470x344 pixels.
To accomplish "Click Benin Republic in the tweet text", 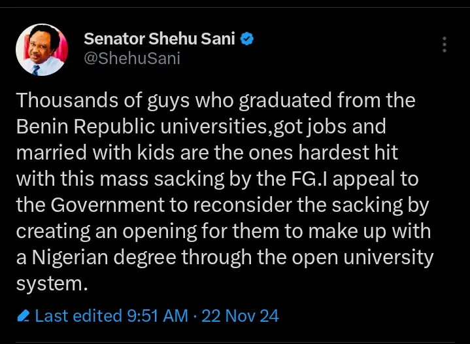I will click(86, 127).
